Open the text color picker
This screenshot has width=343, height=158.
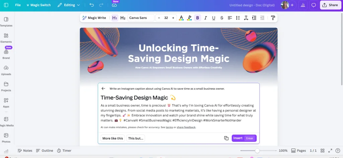[x=181, y=18]
